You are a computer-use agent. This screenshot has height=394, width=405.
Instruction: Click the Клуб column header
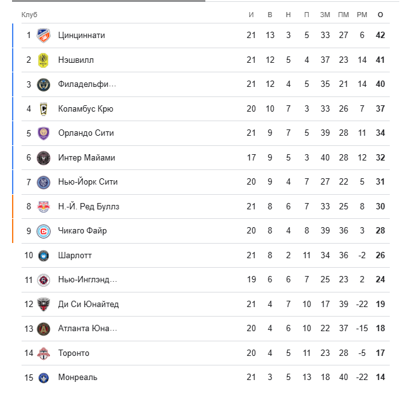[29, 15]
